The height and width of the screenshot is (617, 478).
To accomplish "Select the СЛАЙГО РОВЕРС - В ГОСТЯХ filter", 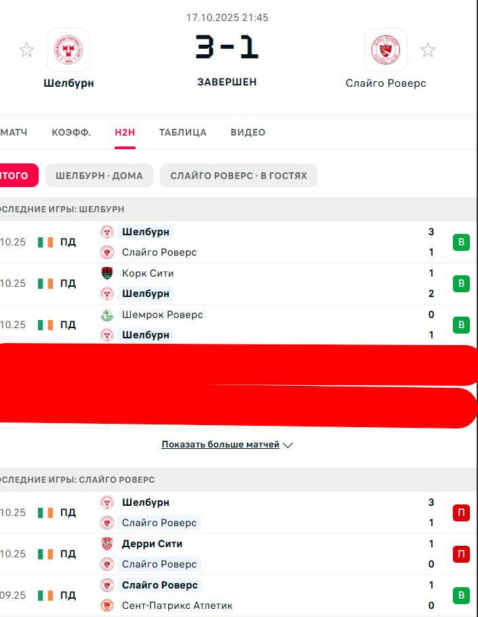I will point(239,176).
